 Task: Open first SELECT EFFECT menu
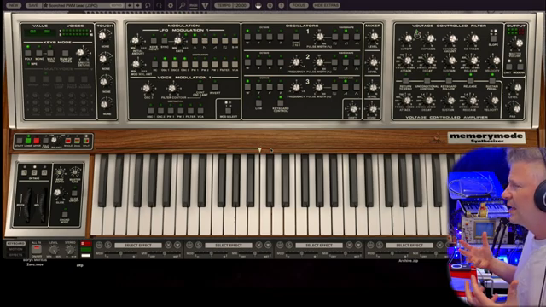point(138,245)
